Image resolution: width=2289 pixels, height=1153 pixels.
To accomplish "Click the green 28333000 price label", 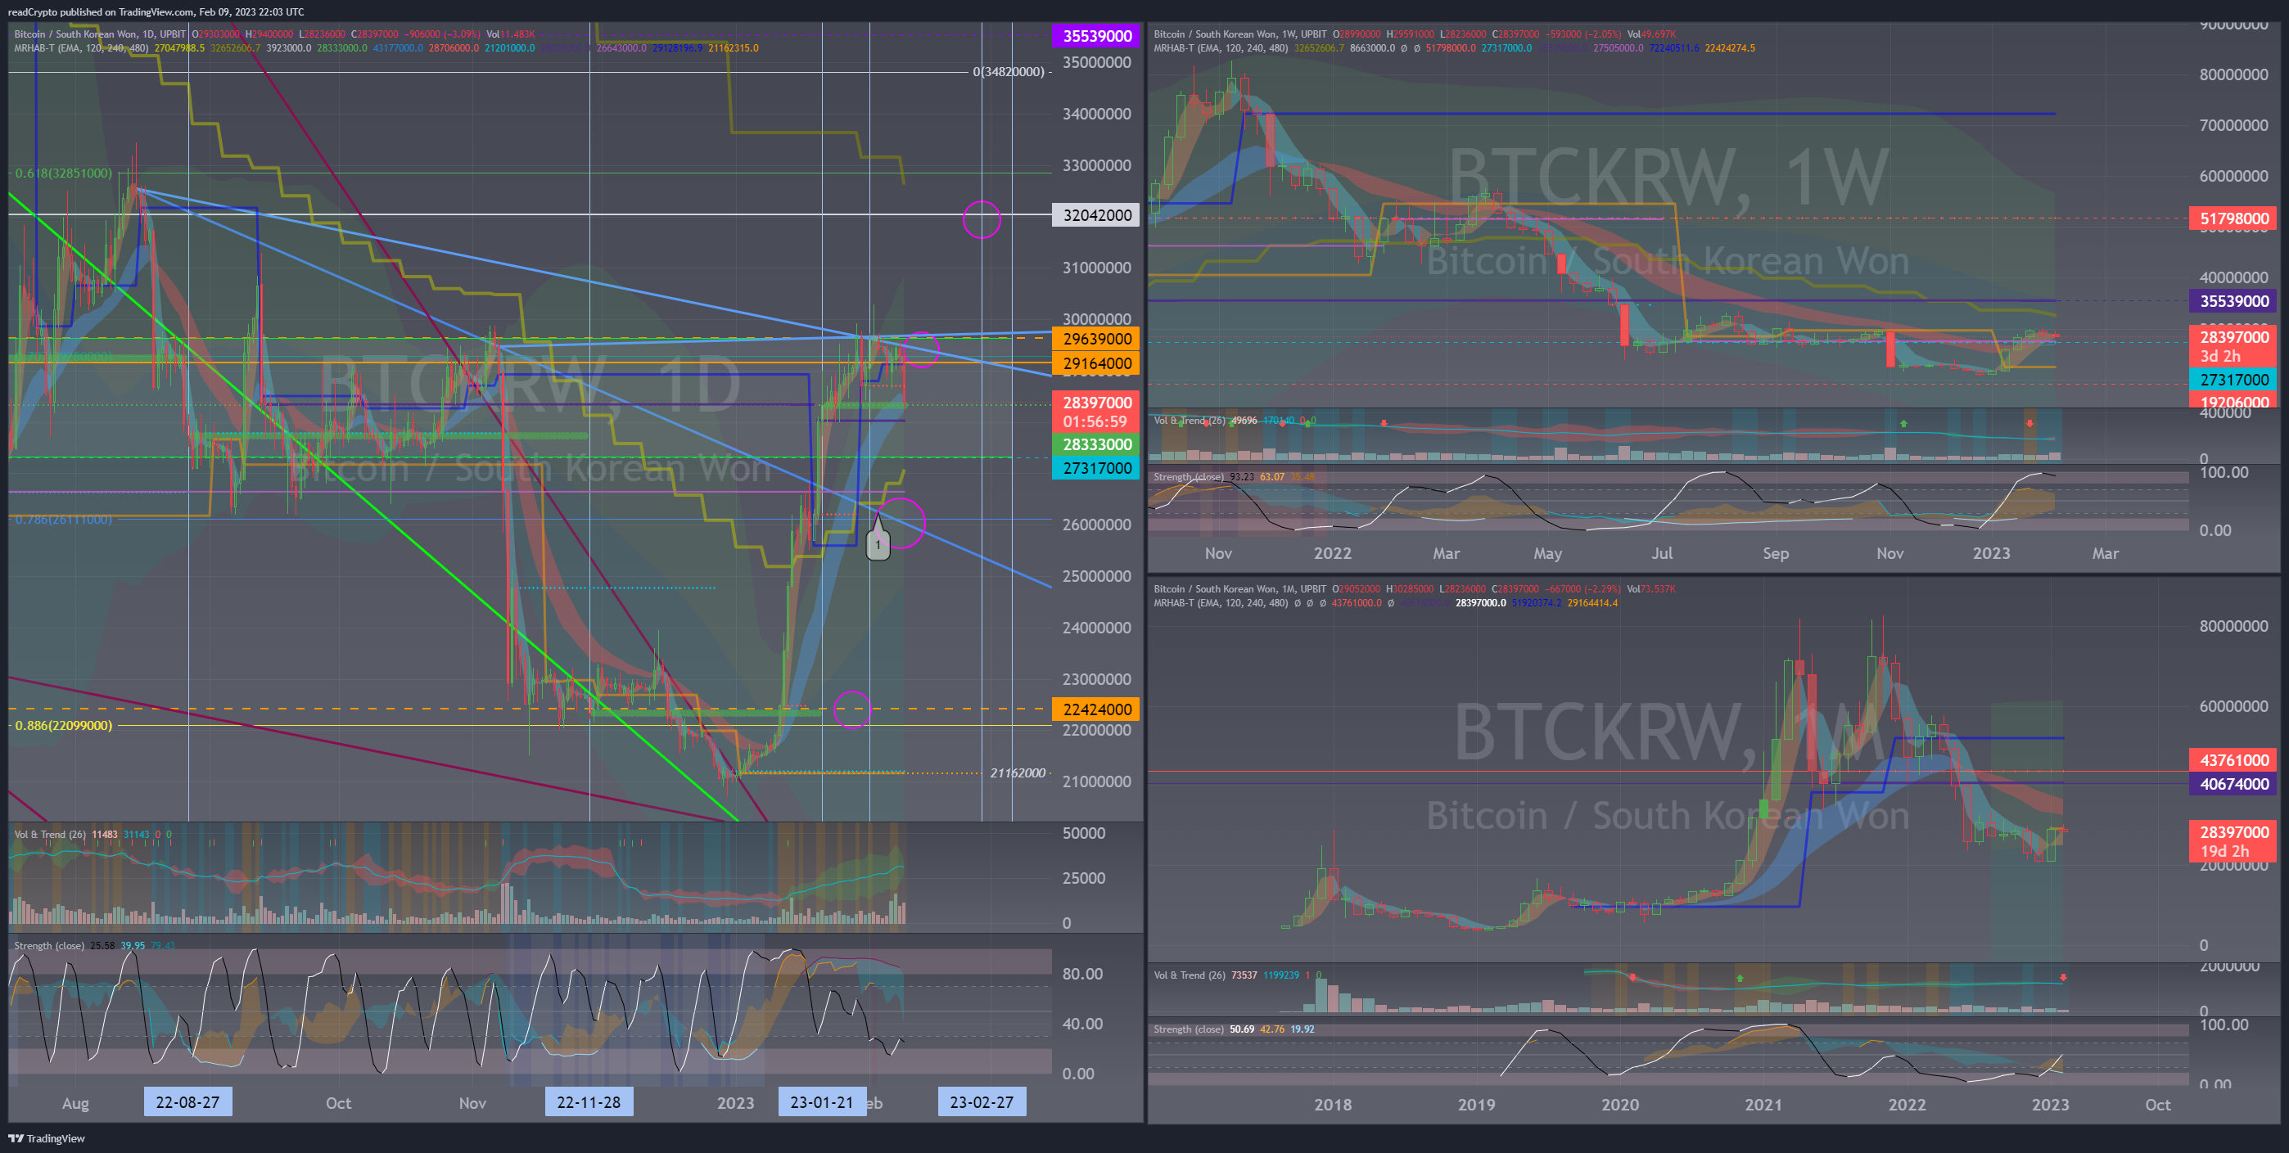I will pos(1096,444).
